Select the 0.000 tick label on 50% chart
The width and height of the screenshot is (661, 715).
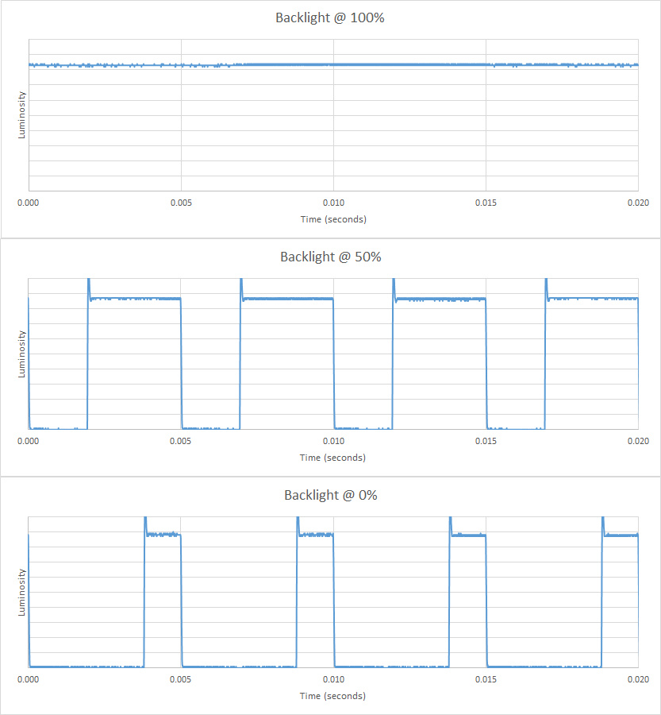tap(29, 442)
